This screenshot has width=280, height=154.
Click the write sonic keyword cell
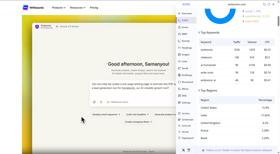[207, 73]
